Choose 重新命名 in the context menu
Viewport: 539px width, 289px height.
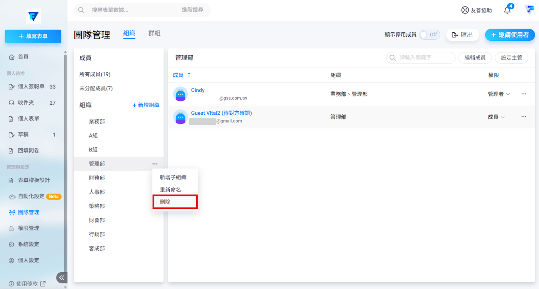pos(170,190)
